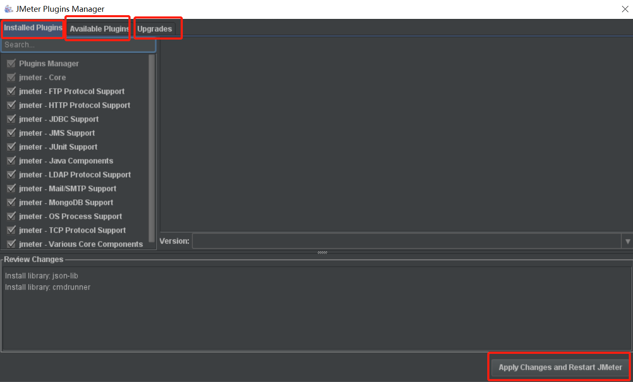Screen dimensions: 633x382
Task: Close the JMeter Plugins Manager window
Action: (x=625, y=9)
